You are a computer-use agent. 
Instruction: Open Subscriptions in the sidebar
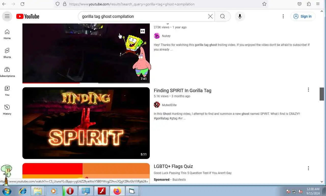[x=7, y=72]
